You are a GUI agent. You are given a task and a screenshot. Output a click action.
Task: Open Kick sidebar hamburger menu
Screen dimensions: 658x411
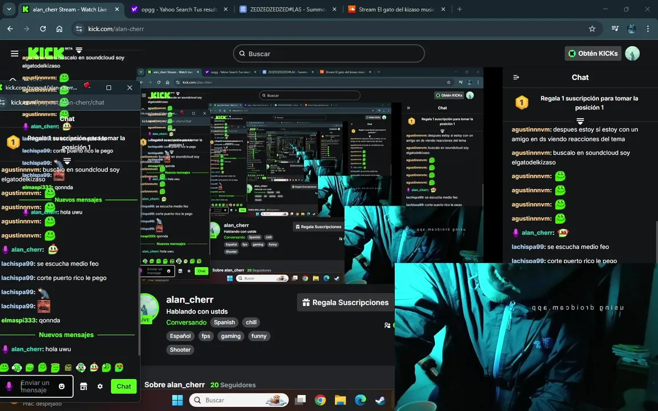[14, 53]
